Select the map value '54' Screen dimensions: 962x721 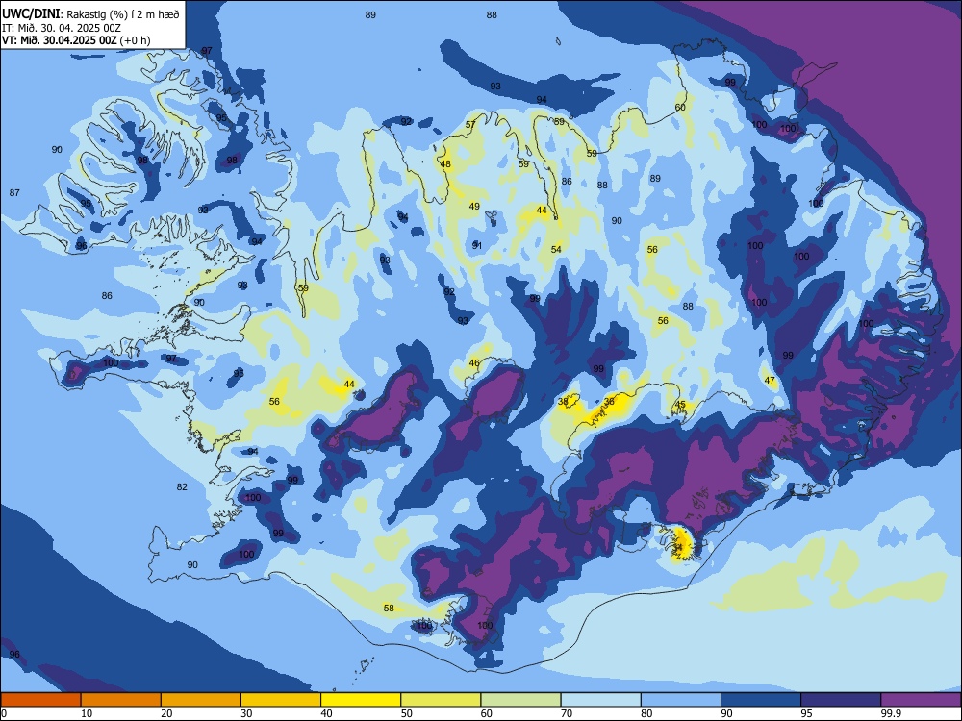tap(556, 249)
